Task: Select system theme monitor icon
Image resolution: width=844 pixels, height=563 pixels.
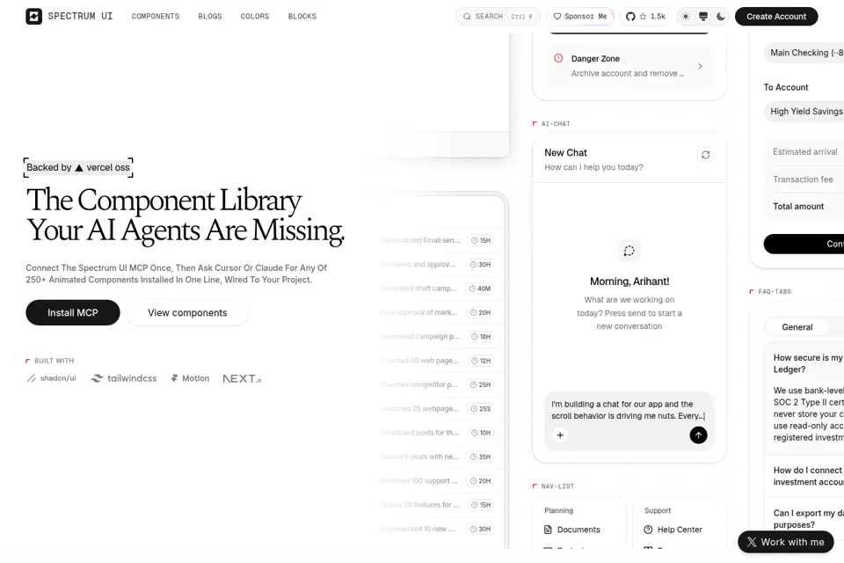Action: coord(703,16)
